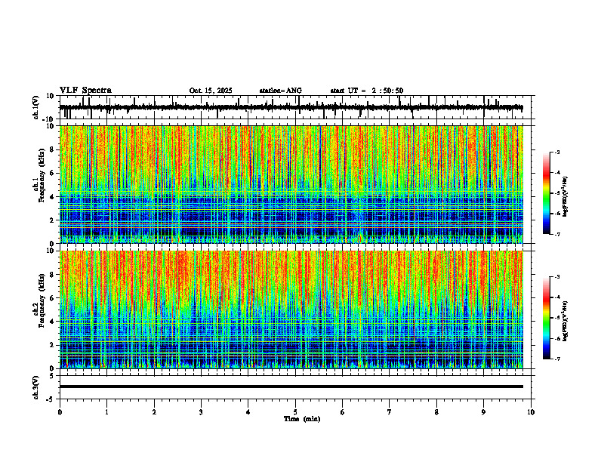Screen dimensions: 598x462
Task: Click the ch.2 spectrogram 6 kHz tick label
Action: click(52, 298)
